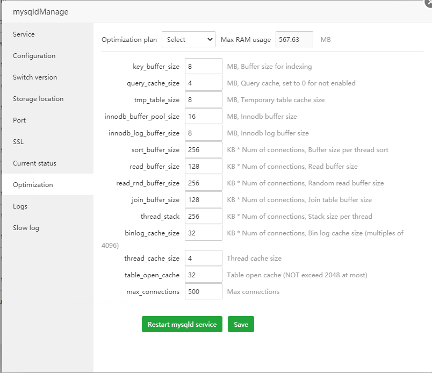Show the Slow log tab
The width and height of the screenshot is (432, 373).
26,228
